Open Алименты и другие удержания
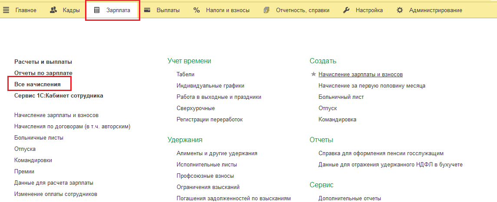The image size is (497, 202). pos(217,153)
